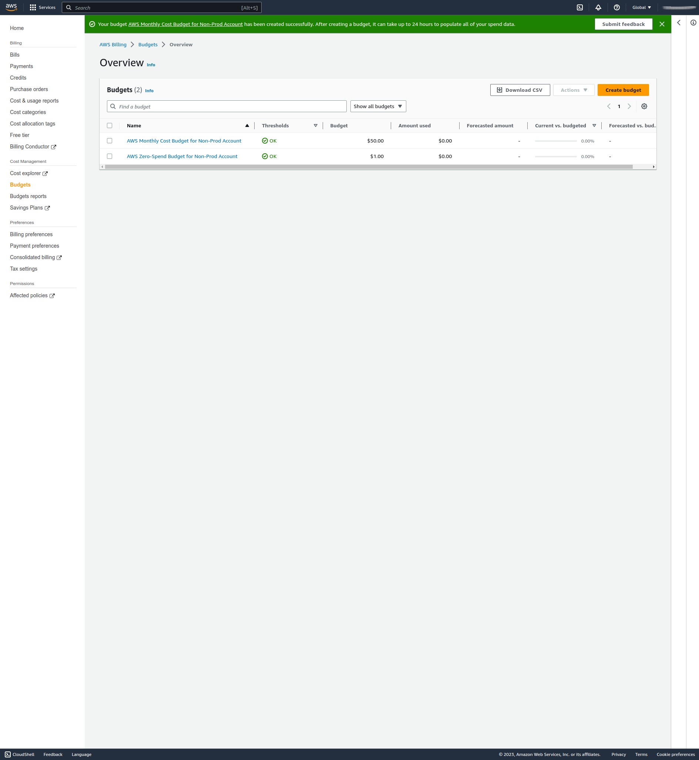The width and height of the screenshot is (699, 760).
Task: Open Budgets reports in the sidebar
Action: pos(28,196)
